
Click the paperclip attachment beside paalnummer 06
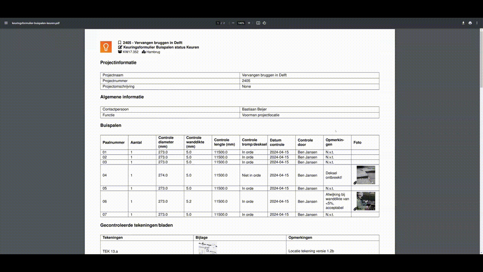coord(355,209)
